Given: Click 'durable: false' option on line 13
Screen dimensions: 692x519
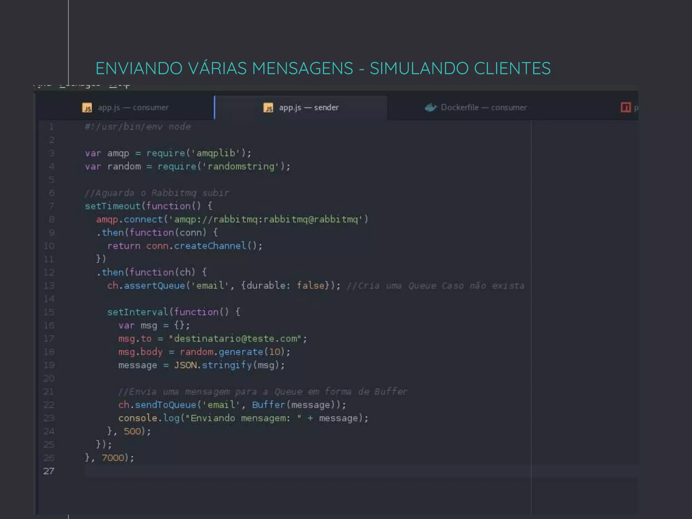Looking at the screenshot, I should pos(286,286).
